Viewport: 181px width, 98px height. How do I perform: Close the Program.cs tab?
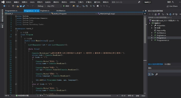click(x=38, y=11)
